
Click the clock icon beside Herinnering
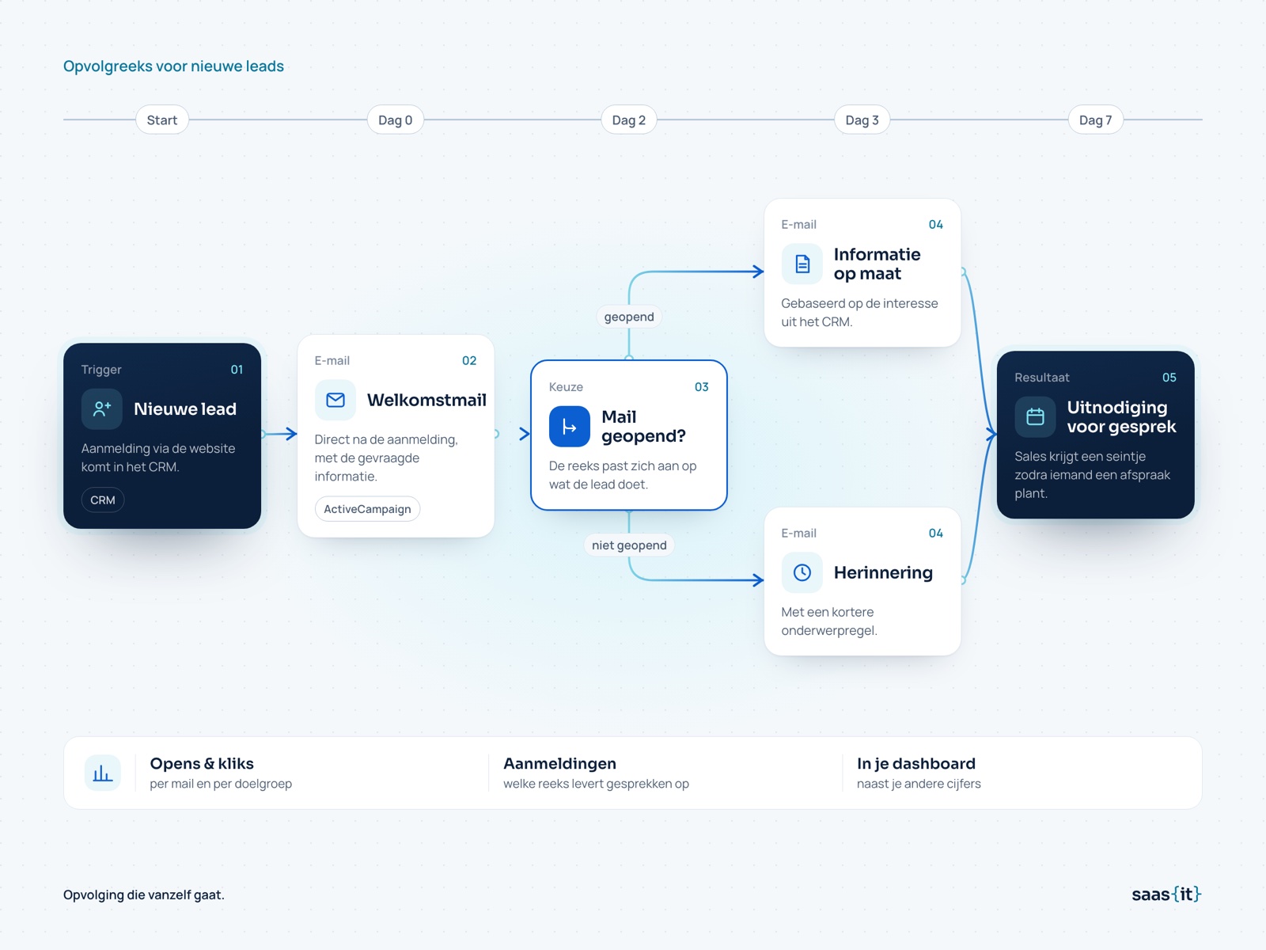pos(802,572)
